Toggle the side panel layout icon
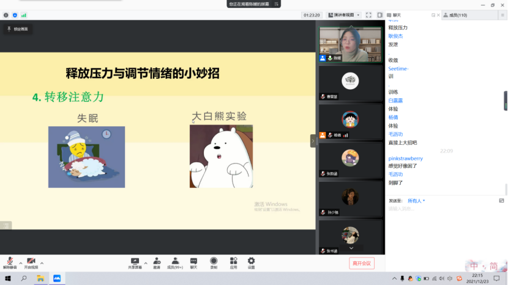 pos(380,15)
